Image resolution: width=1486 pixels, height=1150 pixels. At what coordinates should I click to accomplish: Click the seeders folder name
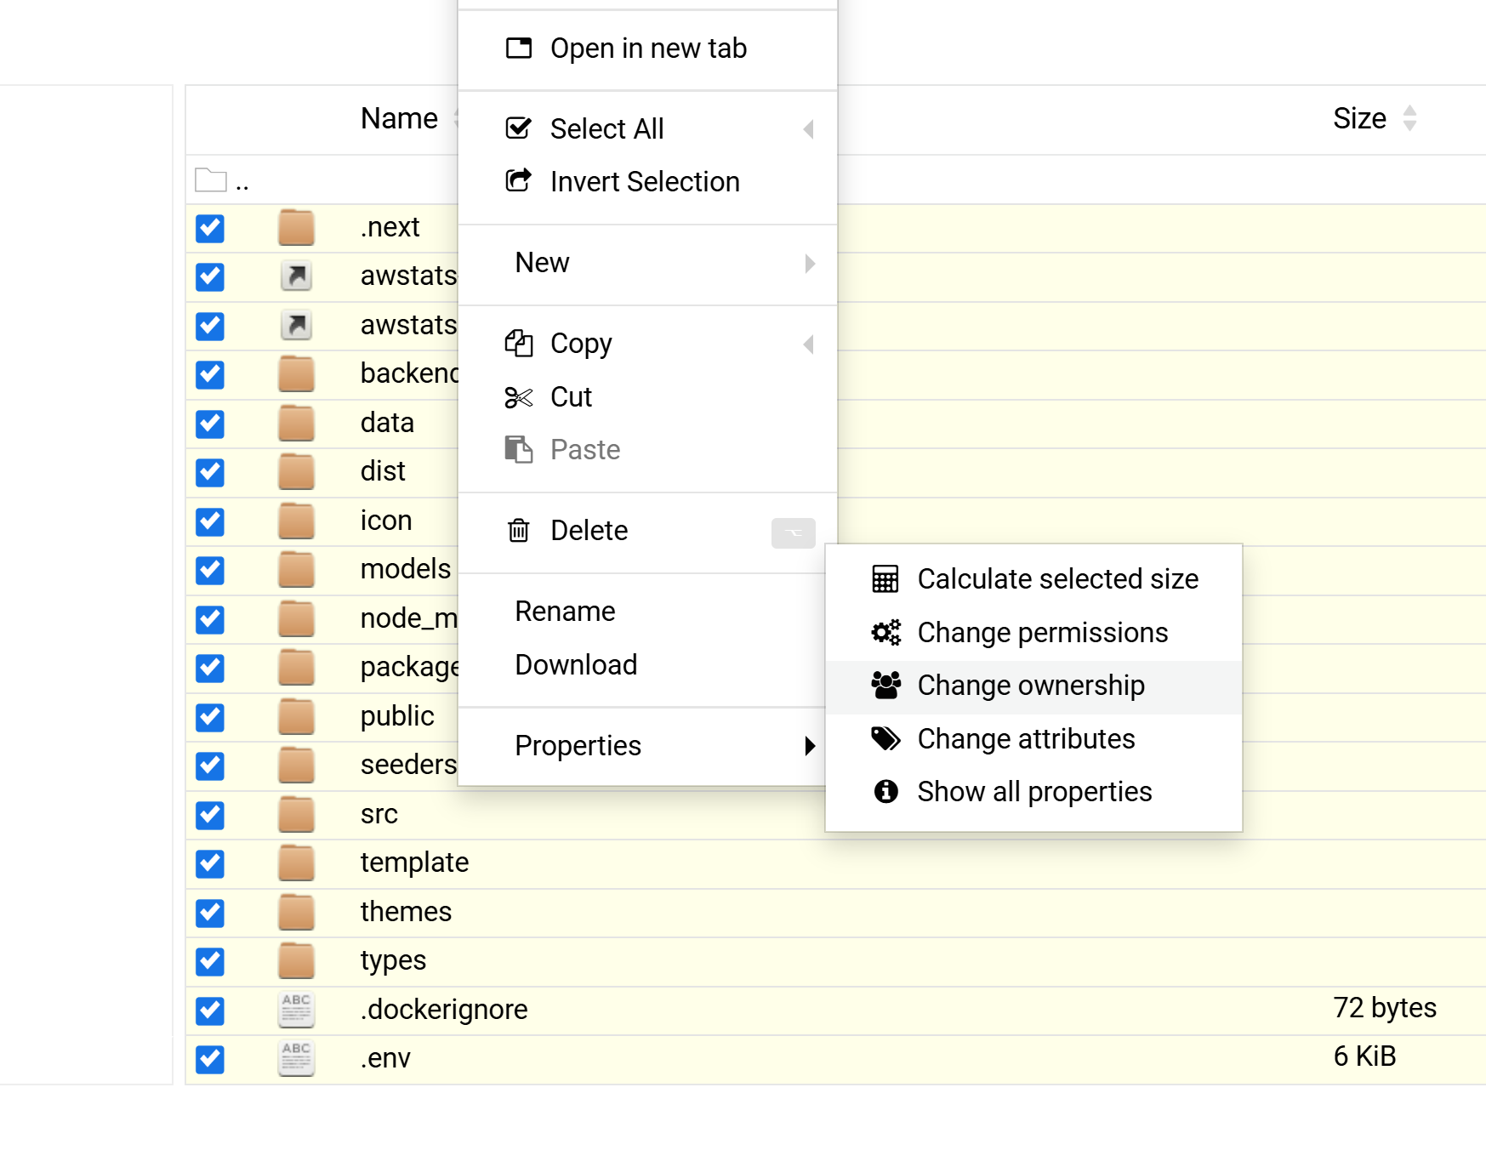click(x=409, y=765)
